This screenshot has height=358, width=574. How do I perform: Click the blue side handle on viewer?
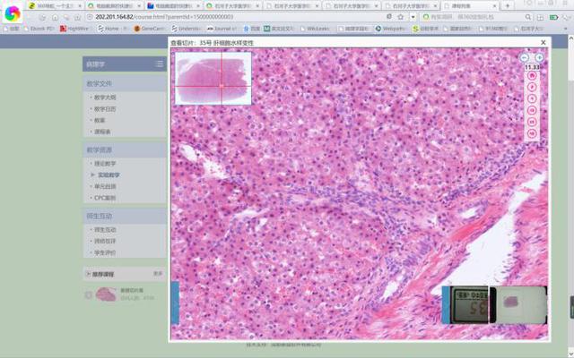(174, 302)
